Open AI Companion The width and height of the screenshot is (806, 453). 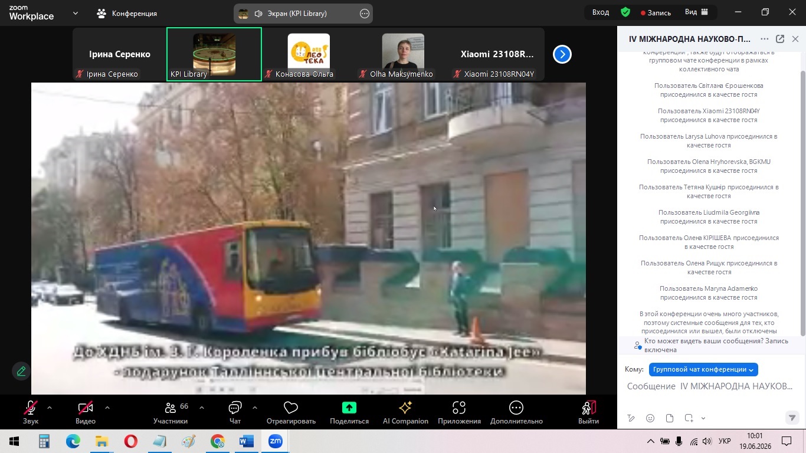click(x=405, y=412)
